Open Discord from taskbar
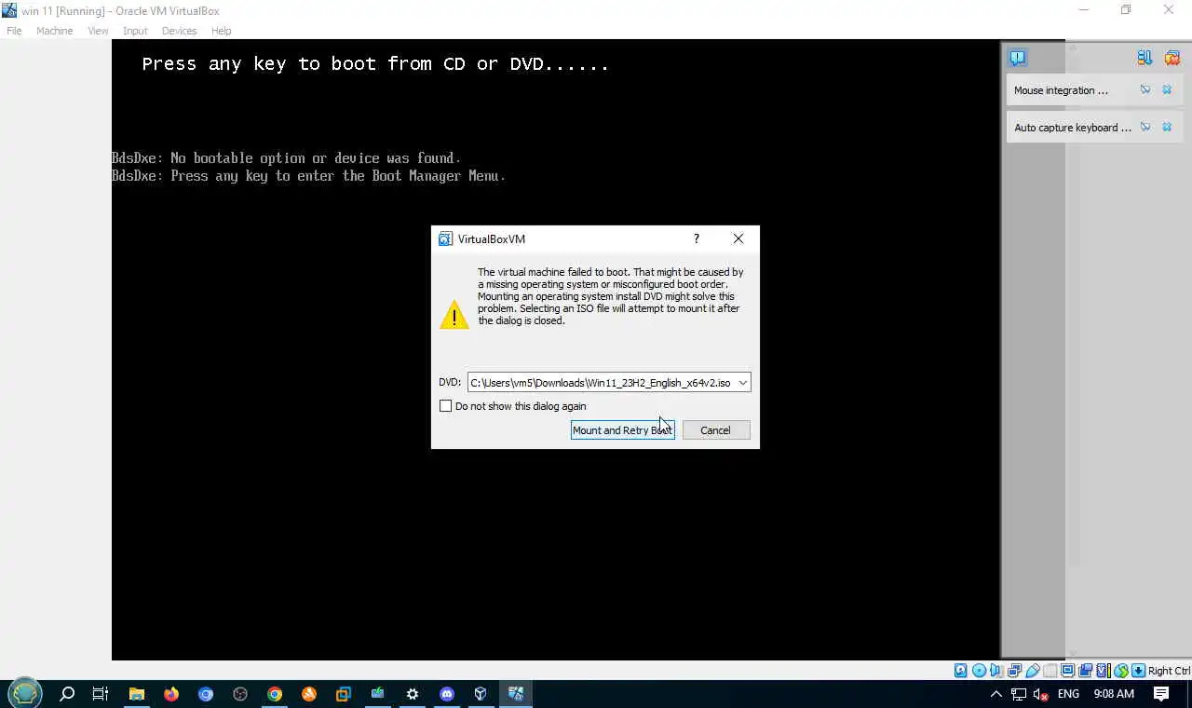1192x708 pixels. 447,694
